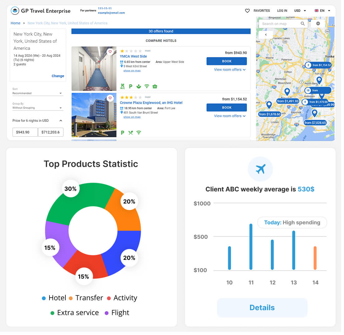The height and width of the screenshot is (335, 344).
Task: Click the heart icon beside Favorites
Action: [x=247, y=11]
